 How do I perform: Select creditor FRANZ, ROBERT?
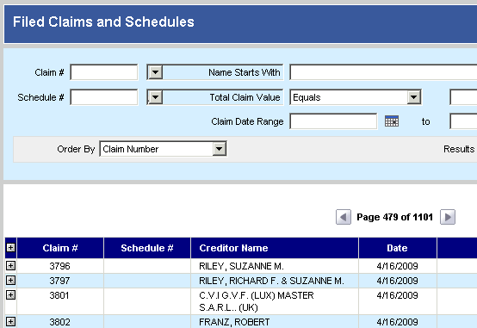click(234, 322)
